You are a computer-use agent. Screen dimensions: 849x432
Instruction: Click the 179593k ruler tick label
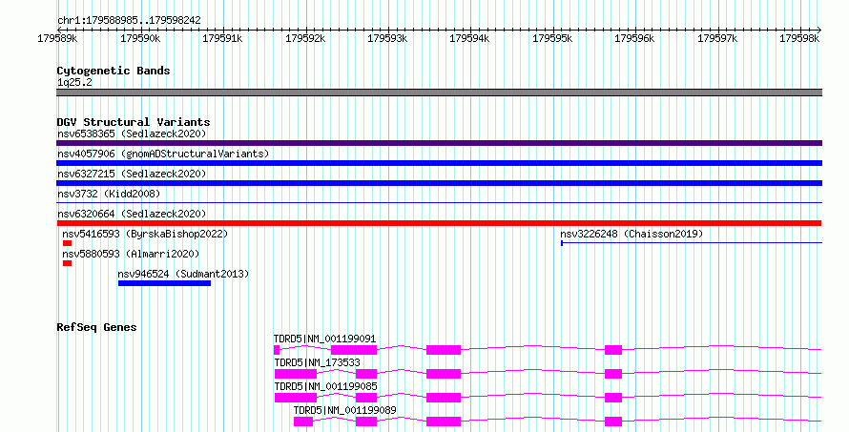387,38
